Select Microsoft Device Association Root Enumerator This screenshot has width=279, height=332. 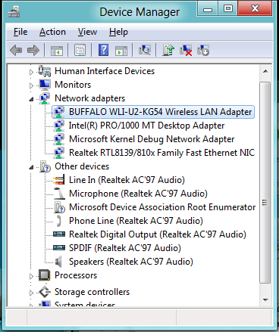[162, 207]
